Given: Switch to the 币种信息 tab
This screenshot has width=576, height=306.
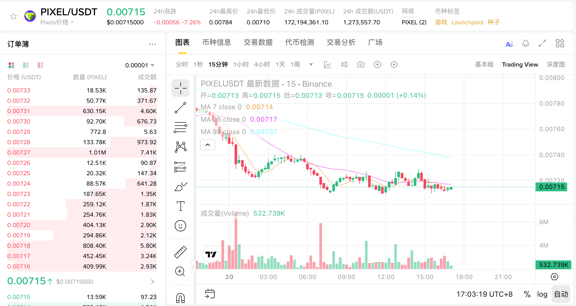Looking at the screenshot, I should (216, 42).
